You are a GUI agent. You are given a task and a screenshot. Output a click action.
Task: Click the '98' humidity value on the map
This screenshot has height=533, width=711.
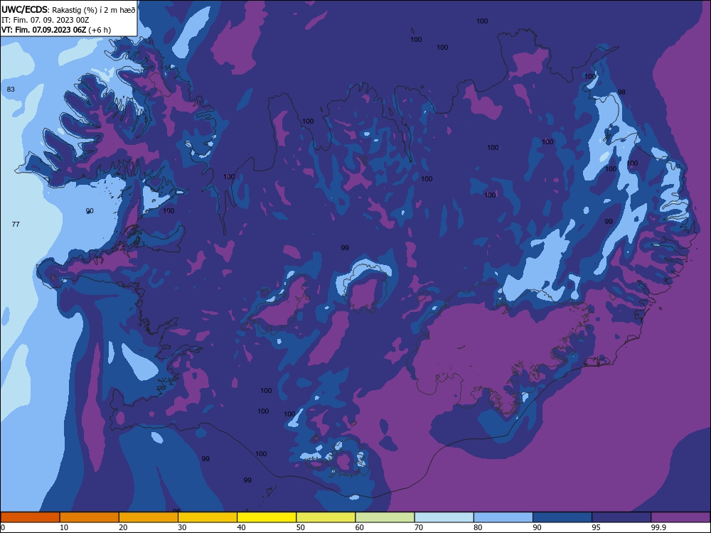(621, 92)
